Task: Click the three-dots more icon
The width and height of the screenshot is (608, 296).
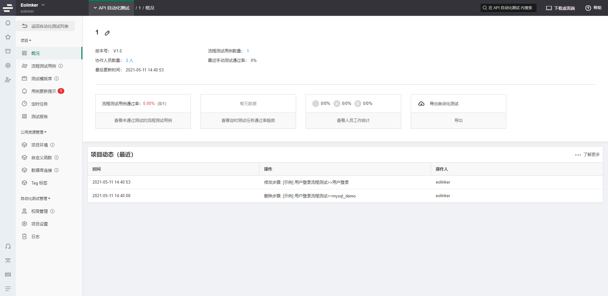Action: click(578, 155)
